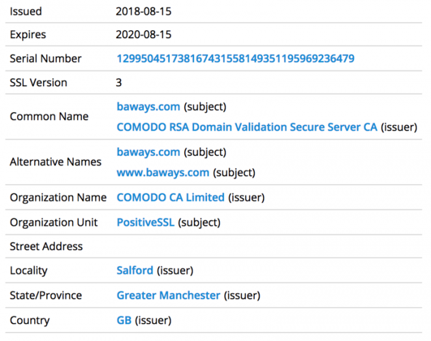The image size is (431, 341).
Task: Click baways.com link in Alternative Names row
Action: (x=148, y=152)
